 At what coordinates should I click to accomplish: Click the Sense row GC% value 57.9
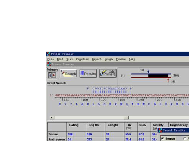141,134
